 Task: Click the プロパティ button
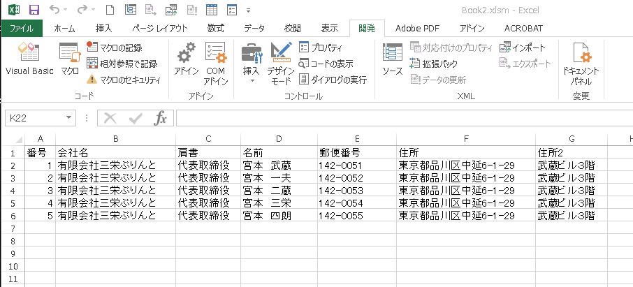click(321, 47)
